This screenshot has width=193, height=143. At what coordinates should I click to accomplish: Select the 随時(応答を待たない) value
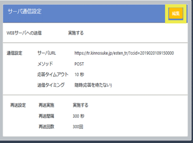tap(93, 85)
